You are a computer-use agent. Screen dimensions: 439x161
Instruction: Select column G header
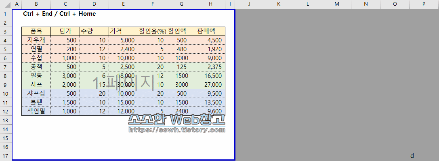coord(182,4)
